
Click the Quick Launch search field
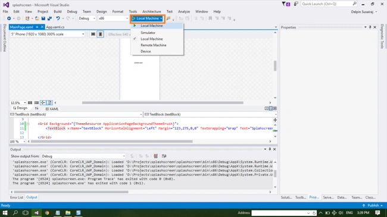(x=329, y=4)
